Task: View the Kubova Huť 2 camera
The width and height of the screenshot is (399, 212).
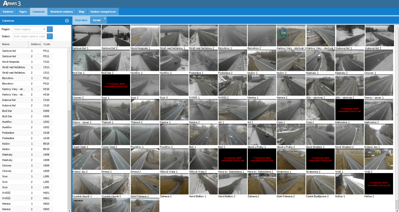Action: click(x=380, y=36)
